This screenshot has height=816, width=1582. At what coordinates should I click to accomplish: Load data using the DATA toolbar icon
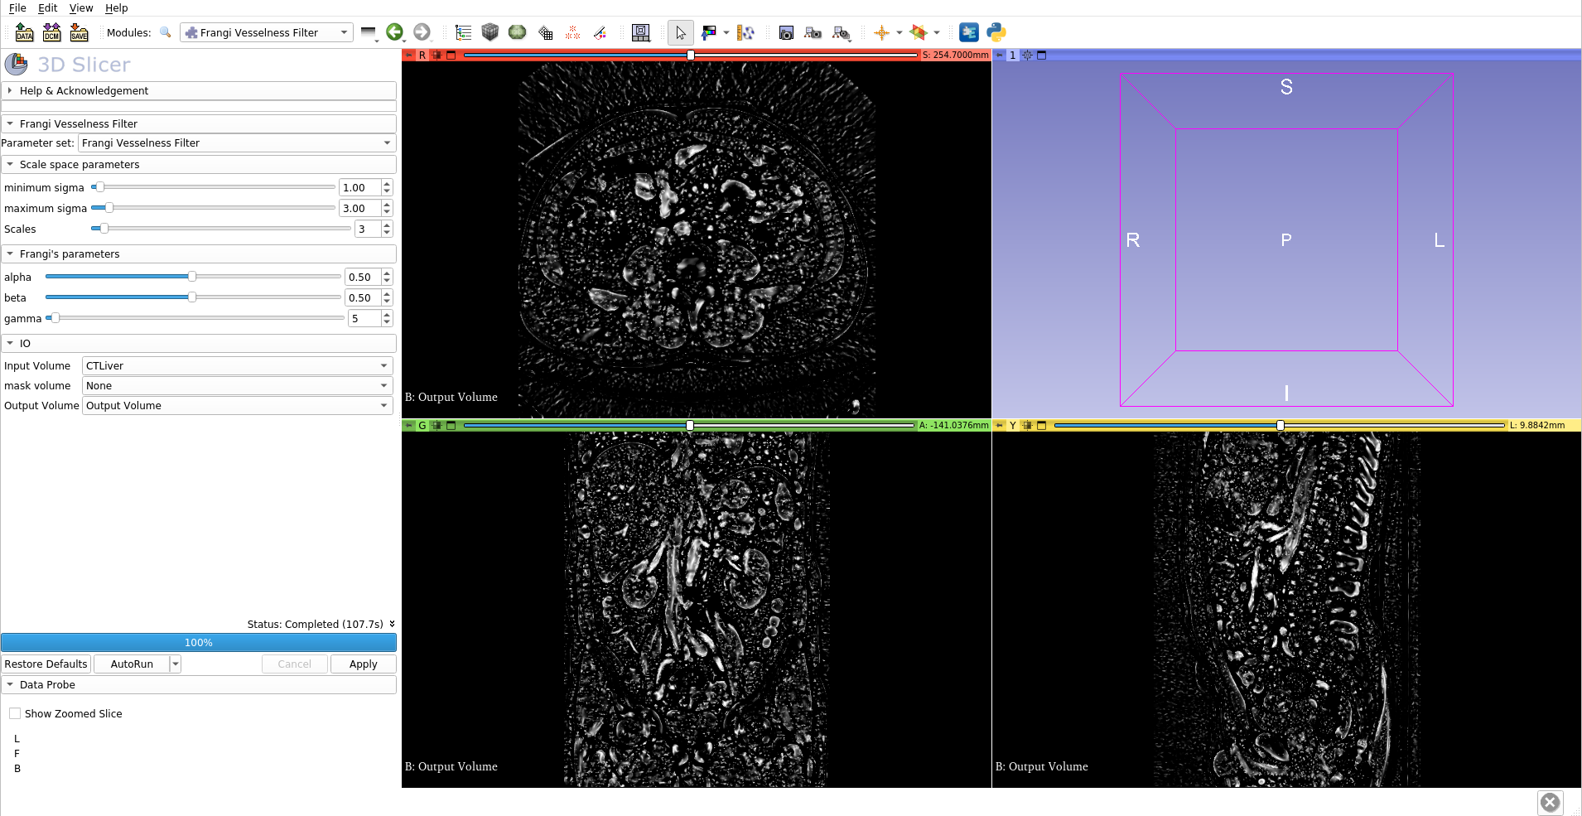coord(24,32)
